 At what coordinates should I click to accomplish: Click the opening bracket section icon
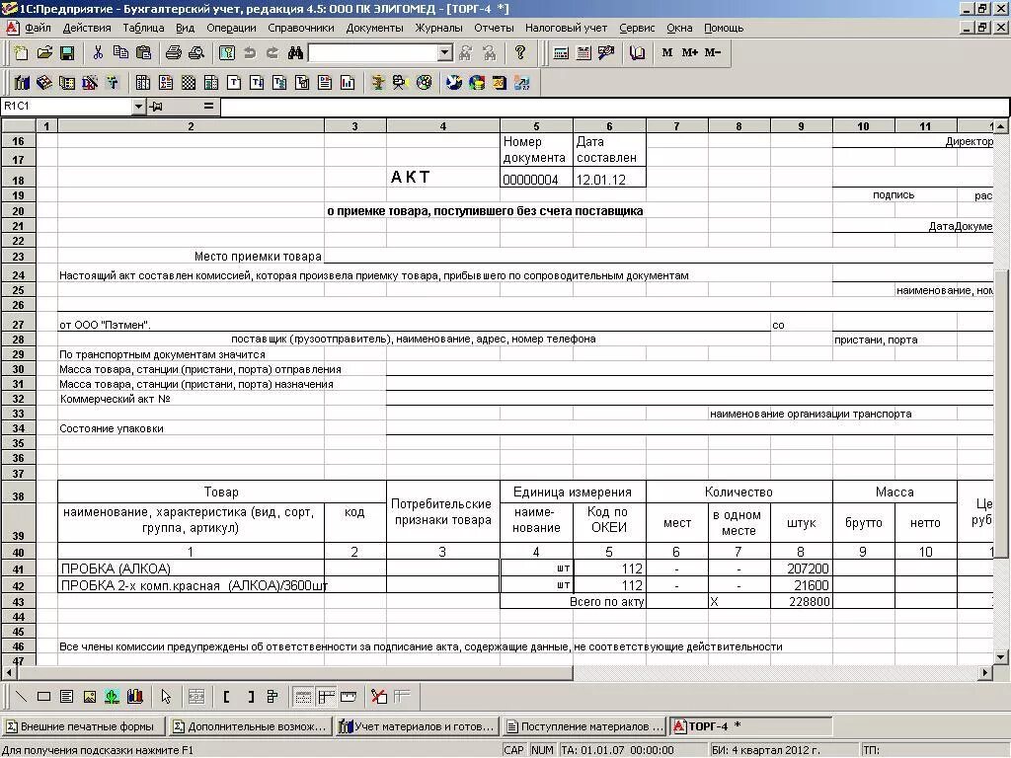(226, 697)
